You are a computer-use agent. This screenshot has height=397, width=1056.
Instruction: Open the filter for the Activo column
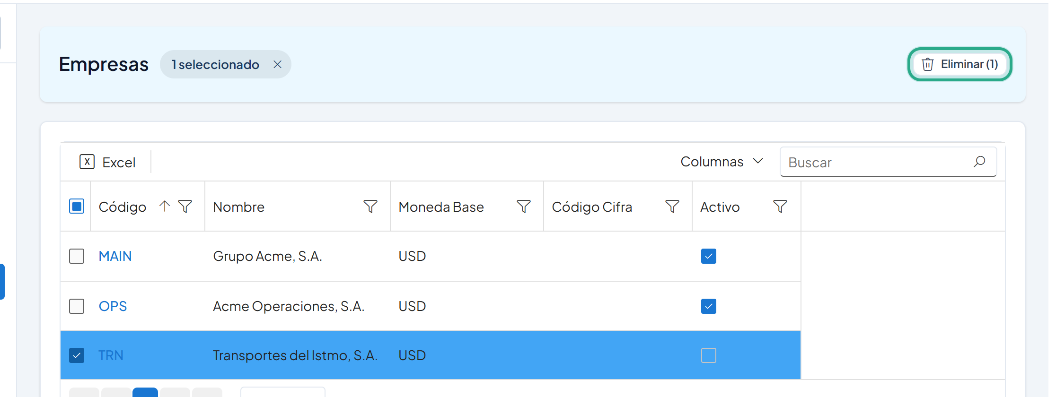pyautogui.click(x=780, y=207)
